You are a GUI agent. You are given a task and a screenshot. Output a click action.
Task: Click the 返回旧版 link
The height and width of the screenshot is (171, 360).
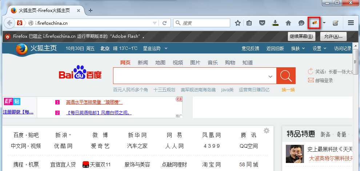tap(275, 48)
